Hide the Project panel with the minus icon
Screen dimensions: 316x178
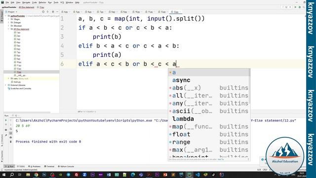coord(57,12)
